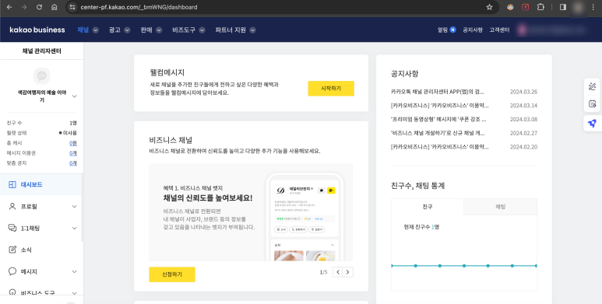Click 시작하기 welcome message button
Image resolution: width=602 pixels, height=304 pixels.
pos(331,88)
